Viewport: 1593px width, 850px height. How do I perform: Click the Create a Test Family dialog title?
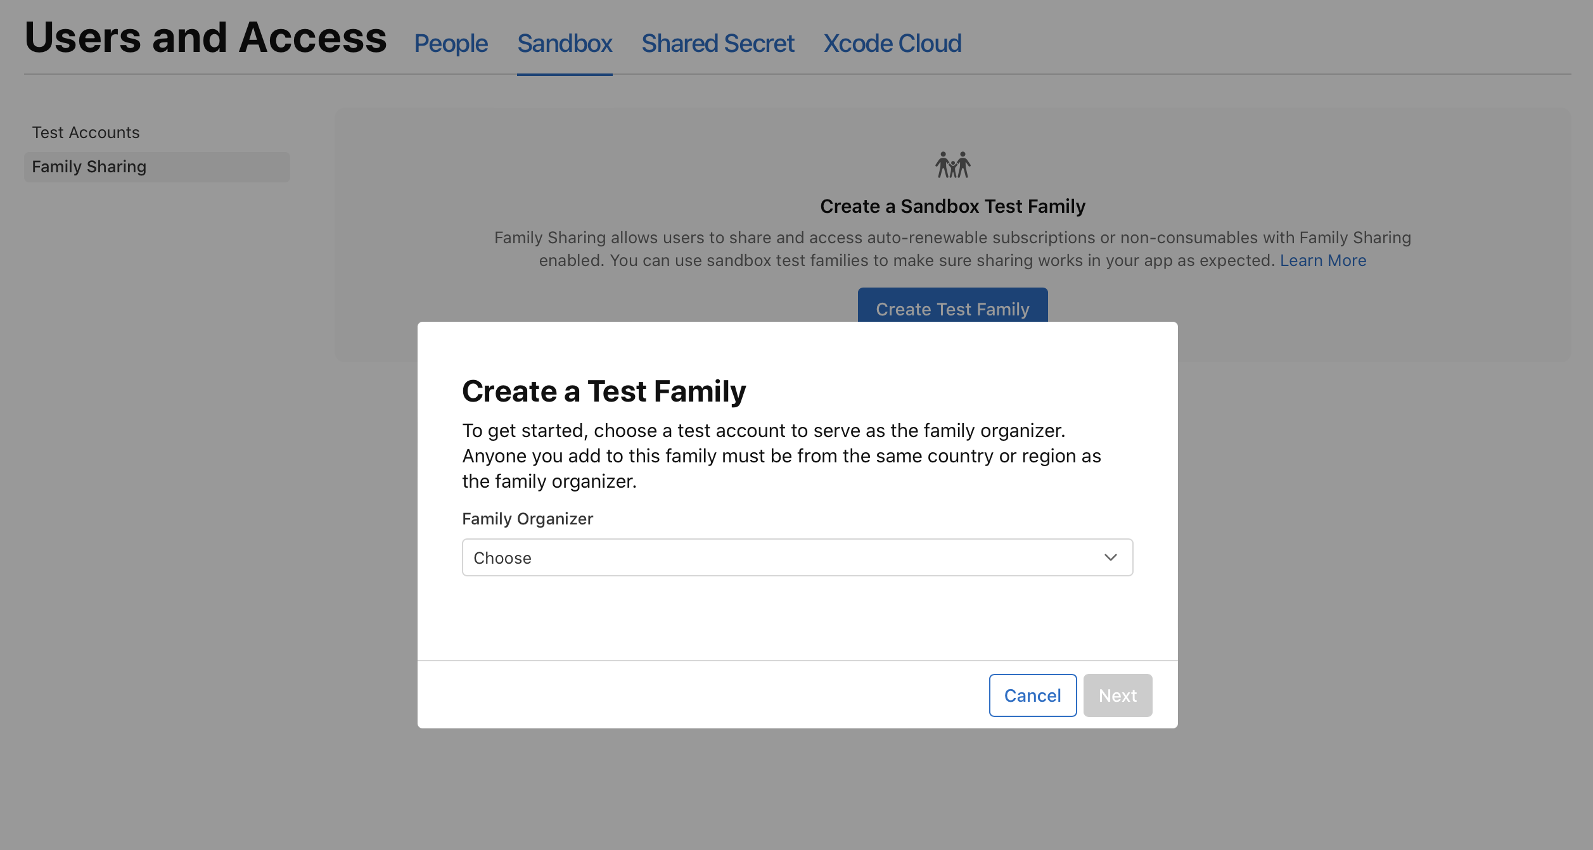(604, 391)
